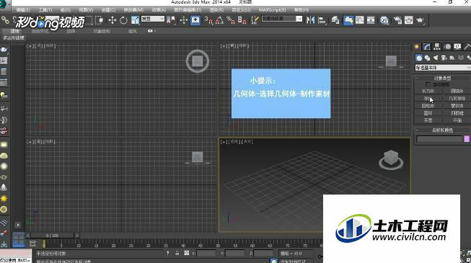The width and height of the screenshot is (471, 263).
Task: Switch to the Display panel tab
Action: coord(457,47)
